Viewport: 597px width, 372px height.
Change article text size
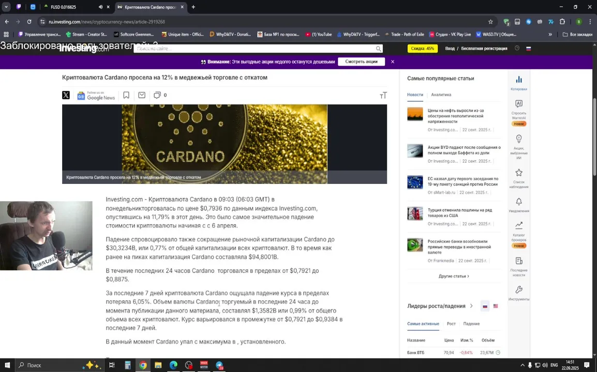(x=383, y=95)
